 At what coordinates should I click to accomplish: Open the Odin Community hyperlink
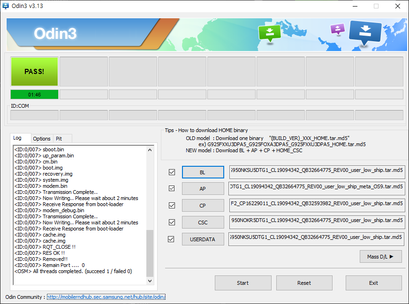coord(106,297)
